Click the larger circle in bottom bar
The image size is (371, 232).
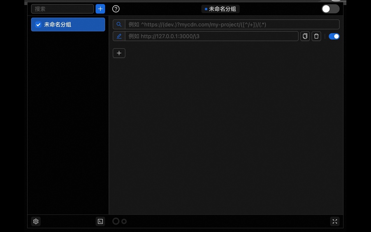[x=116, y=221]
